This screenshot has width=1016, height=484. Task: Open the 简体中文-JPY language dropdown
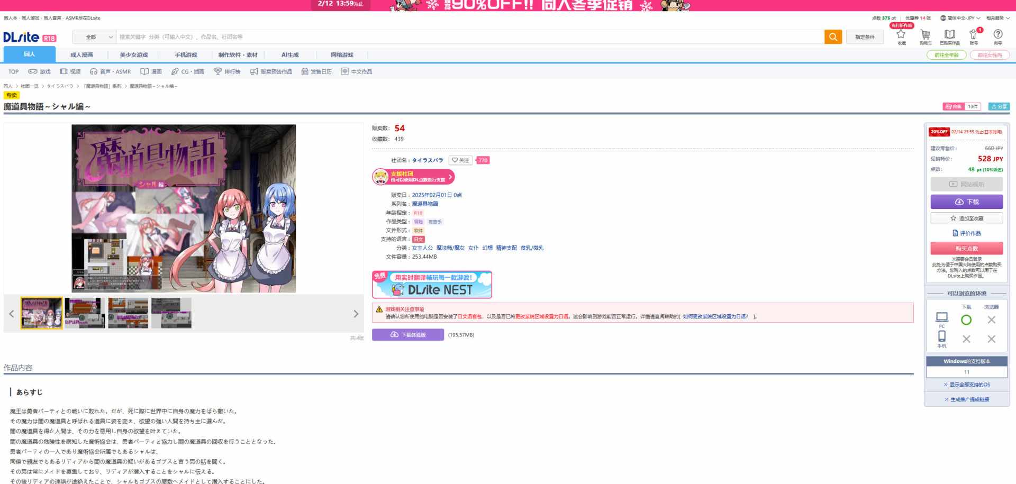point(960,18)
